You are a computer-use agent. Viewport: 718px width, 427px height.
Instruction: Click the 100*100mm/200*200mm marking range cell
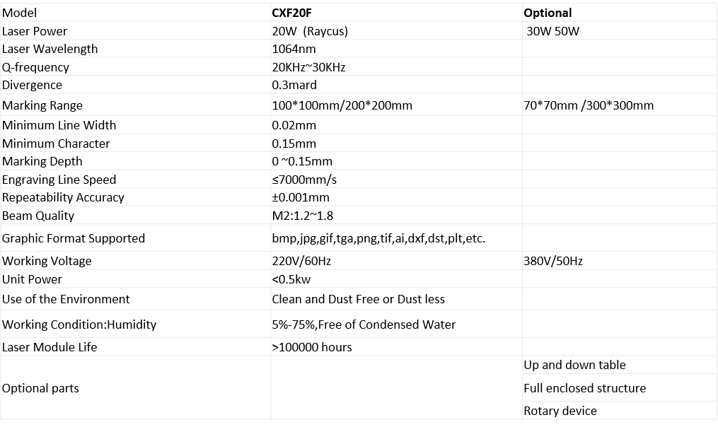[342, 105]
